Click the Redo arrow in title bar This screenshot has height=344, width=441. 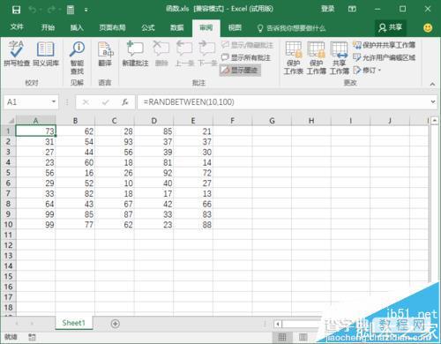pyautogui.click(x=51, y=10)
